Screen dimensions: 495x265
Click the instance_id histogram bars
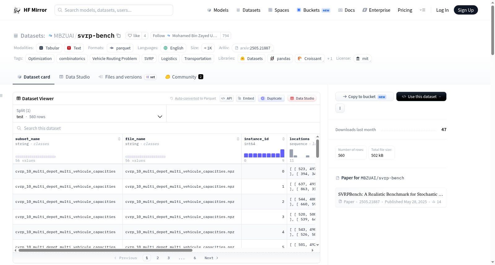point(264,153)
